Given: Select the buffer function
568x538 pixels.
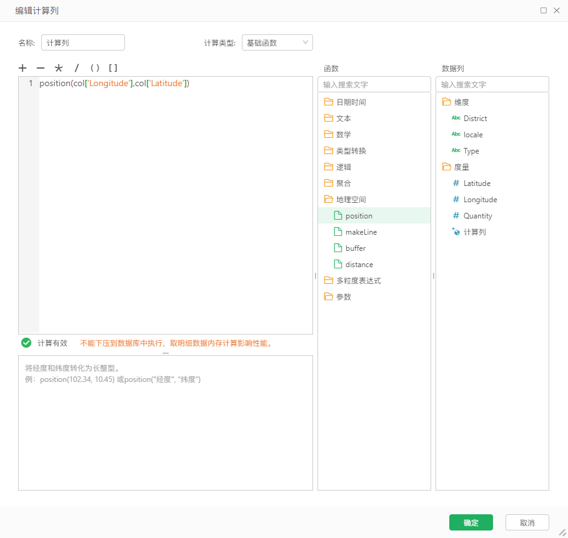Looking at the screenshot, I should point(374,248).
